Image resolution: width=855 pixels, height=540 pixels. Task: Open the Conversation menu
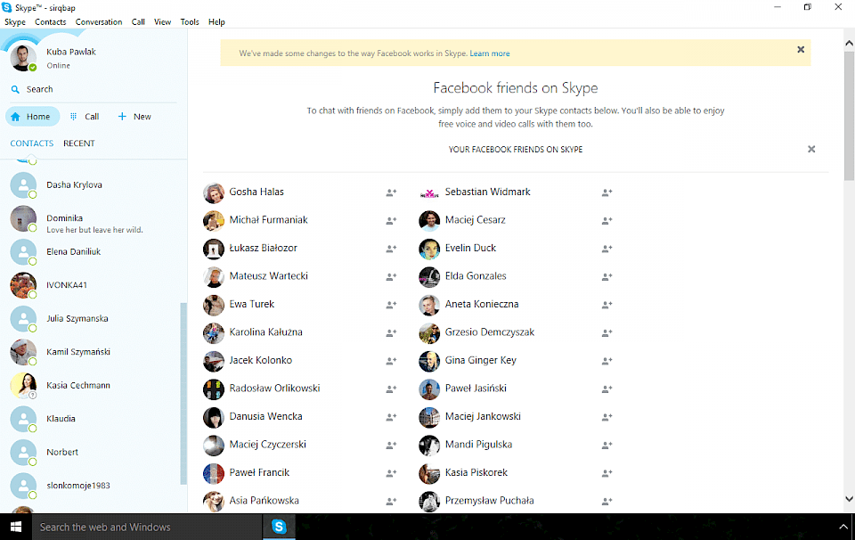click(99, 21)
